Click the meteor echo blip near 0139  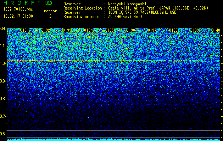[201, 116]
